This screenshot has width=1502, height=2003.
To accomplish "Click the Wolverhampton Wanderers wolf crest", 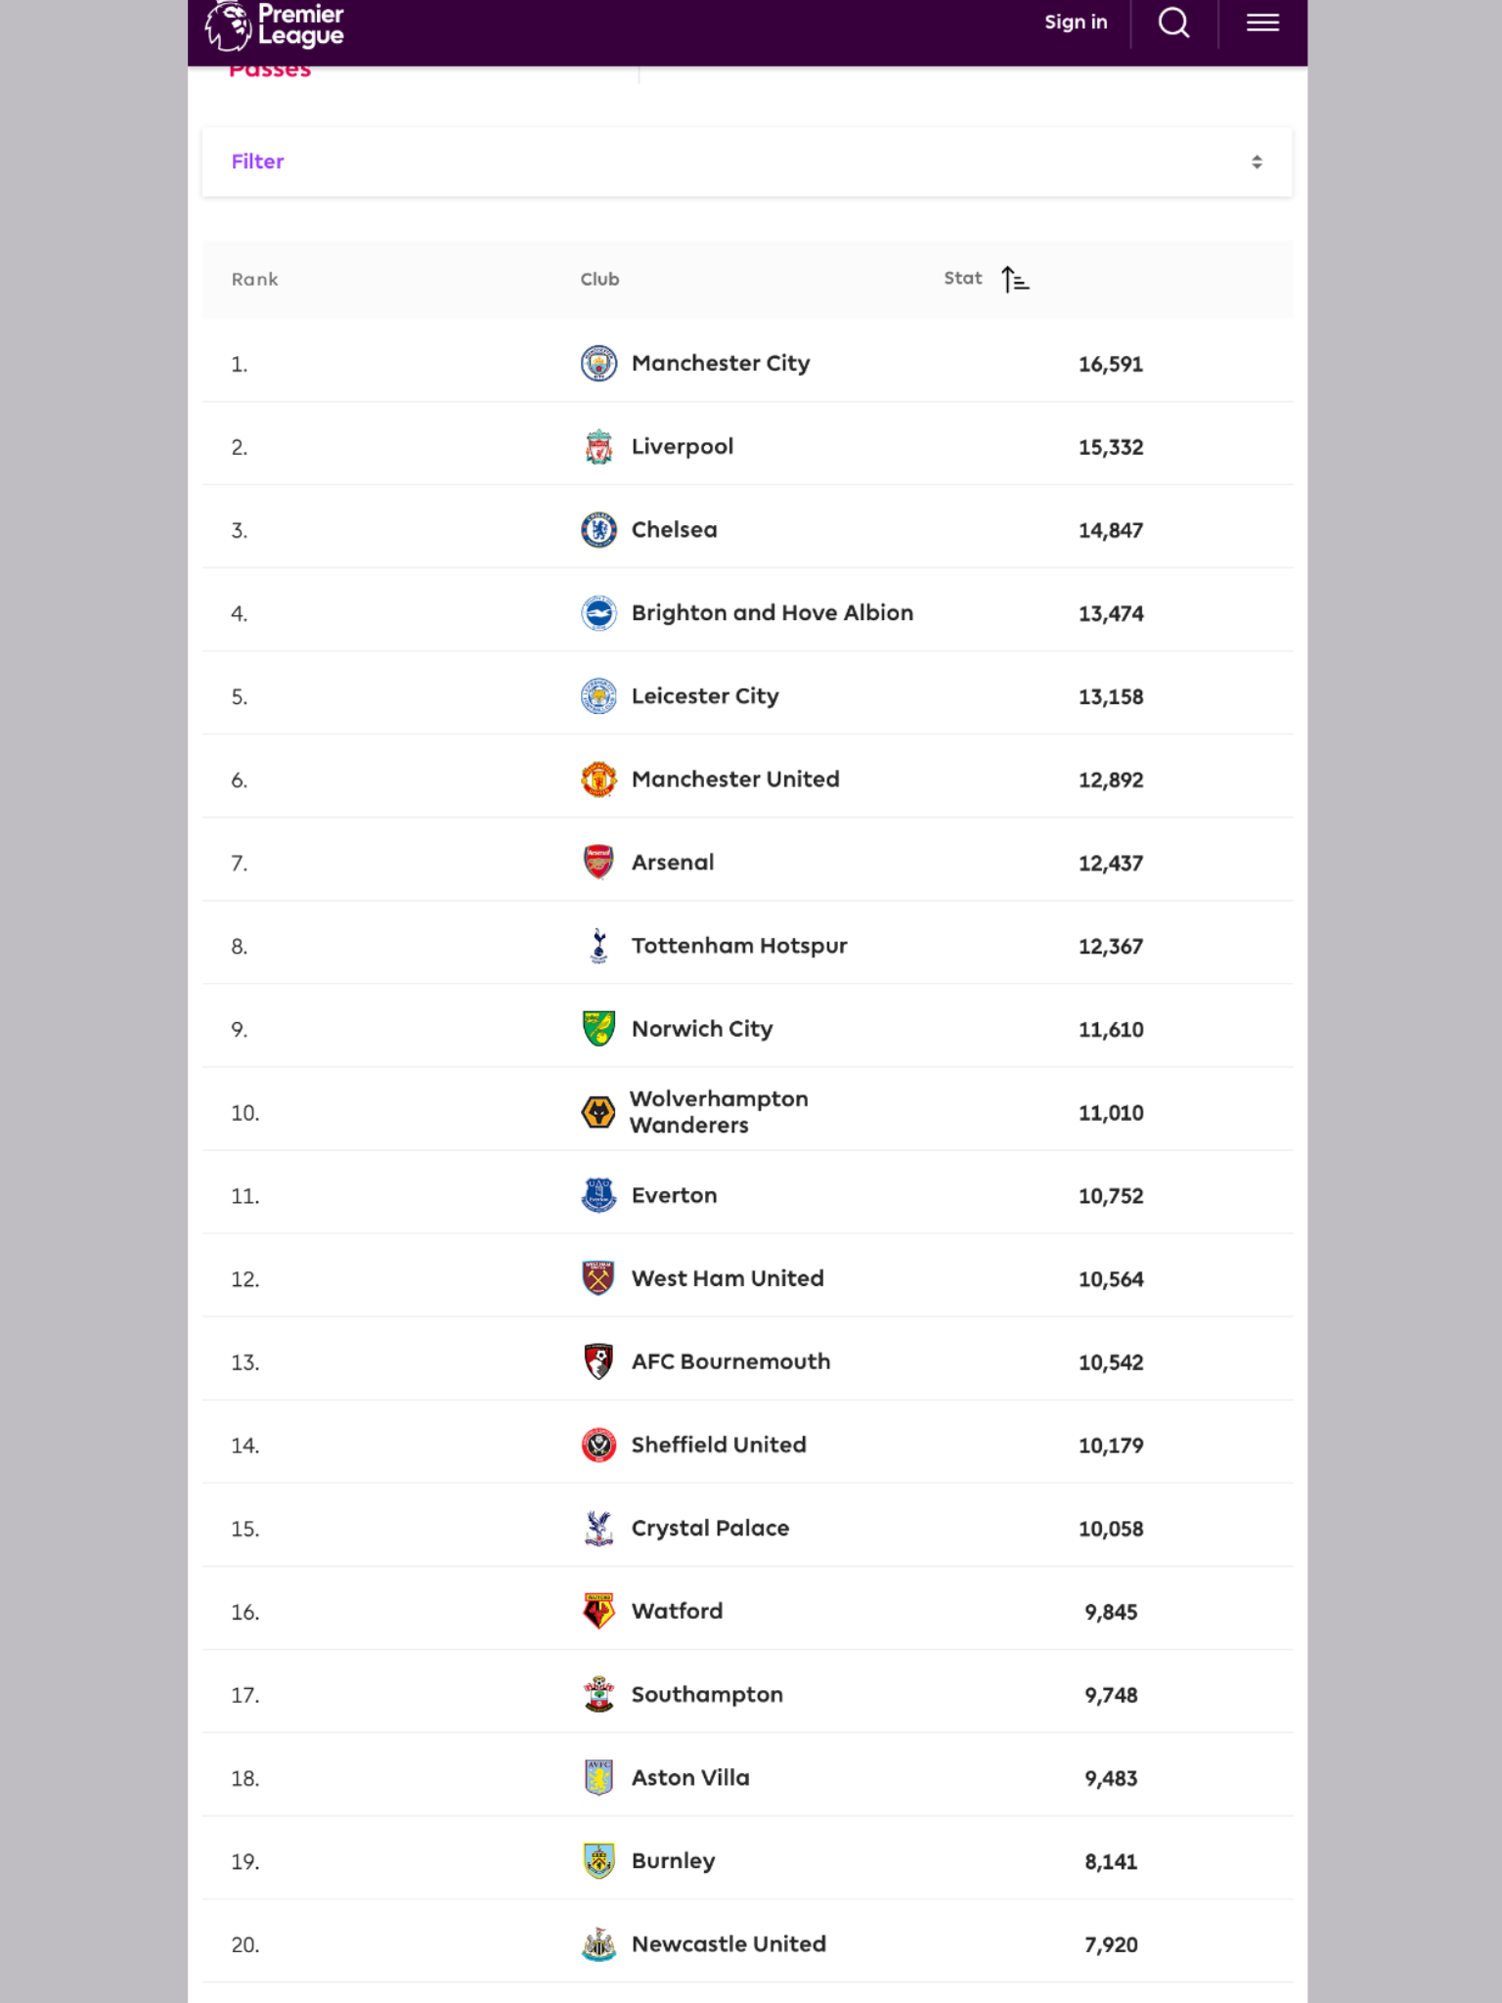I will coord(598,1112).
